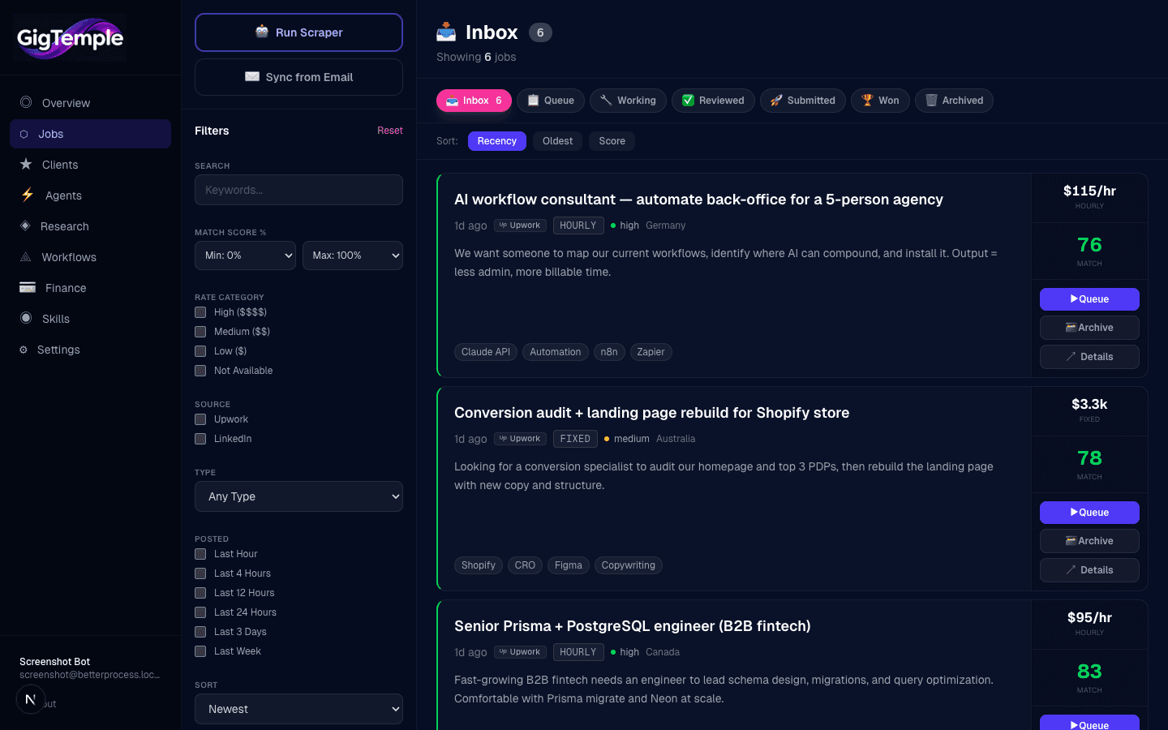Focus the Keywords search field
This screenshot has height=730, width=1168.
pos(298,190)
